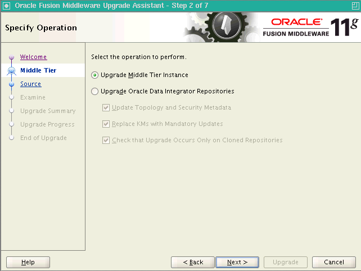361x271 pixels.
Task: Toggle Check that Upgrade Occurs Only on Cloned Repositories
Action: pyautogui.click(x=106, y=140)
